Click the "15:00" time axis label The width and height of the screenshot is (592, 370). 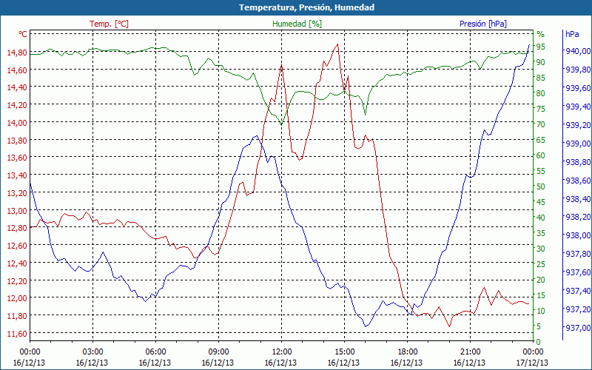(x=344, y=352)
